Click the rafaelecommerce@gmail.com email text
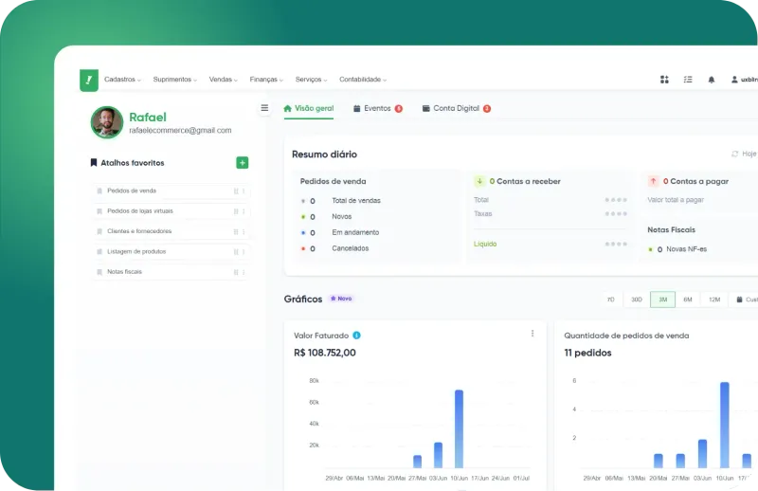 [180, 130]
